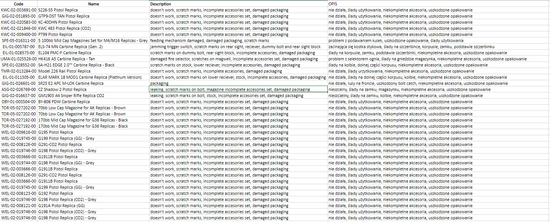This screenshot has width=550, height=222.
Task: Select the G191A Pistol Replica (GG) cell
Action: (x=93, y=206)
